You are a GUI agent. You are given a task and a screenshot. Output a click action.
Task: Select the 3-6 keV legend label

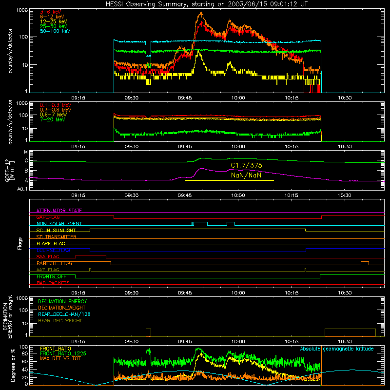pos(50,12)
